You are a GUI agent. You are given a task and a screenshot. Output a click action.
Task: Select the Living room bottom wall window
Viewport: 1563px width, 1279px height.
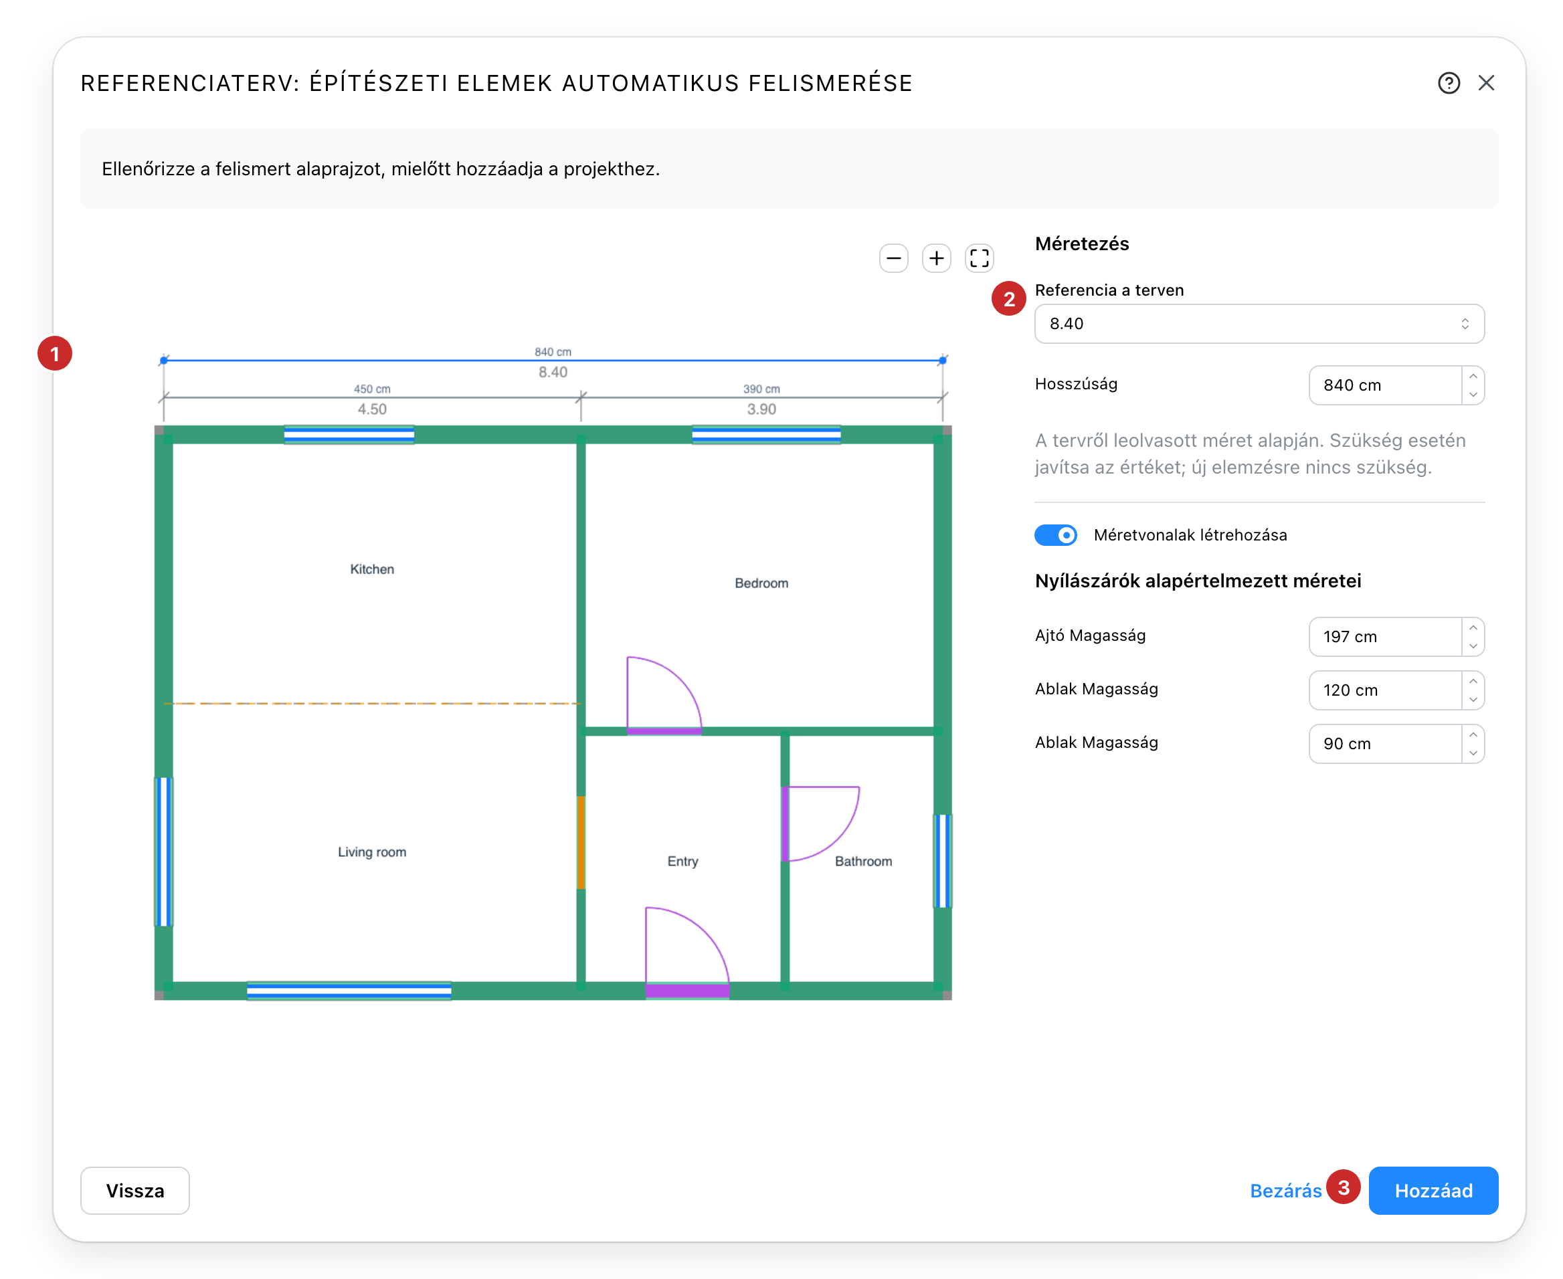pos(349,991)
